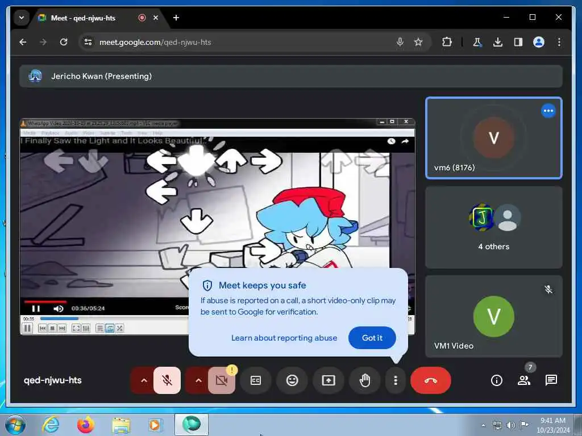Raise hand in the meeting
The height and width of the screenshot is (436, 582).
pyautogui.click(x=365, y=380)
